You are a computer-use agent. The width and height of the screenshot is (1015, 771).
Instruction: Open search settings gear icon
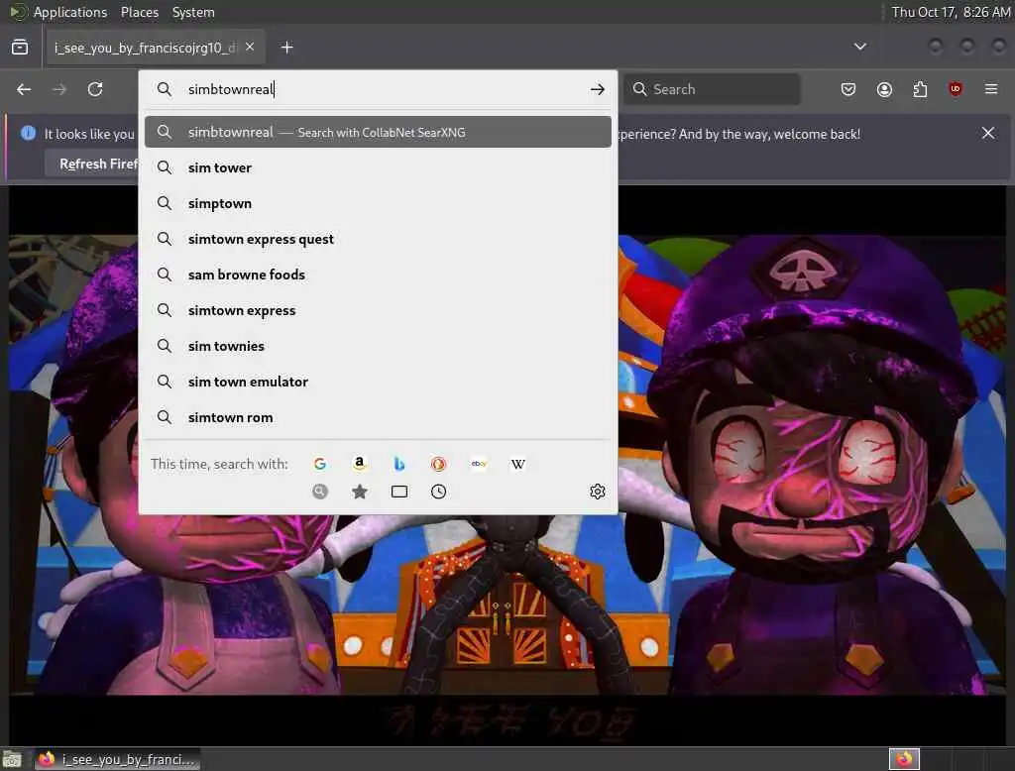point(597,492)
